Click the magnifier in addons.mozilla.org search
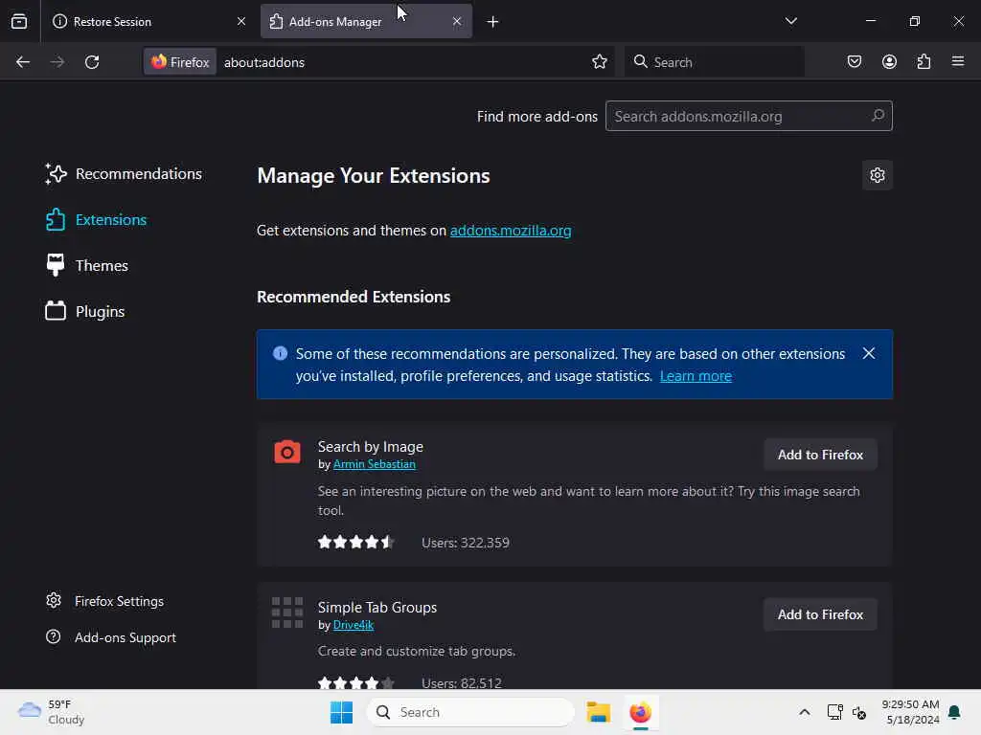Viewport: 981px width, 735px height. (x=878, y=116)
